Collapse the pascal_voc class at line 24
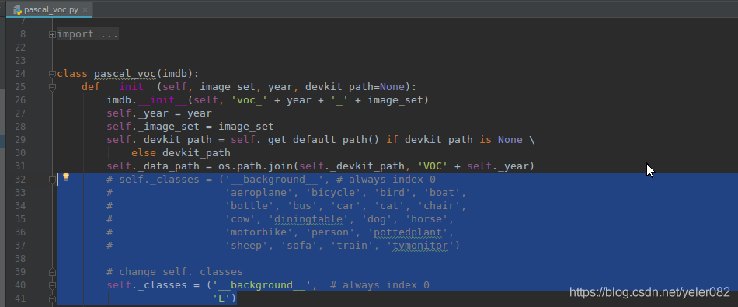The image size is (738, 307). click(x=52, y=74)
